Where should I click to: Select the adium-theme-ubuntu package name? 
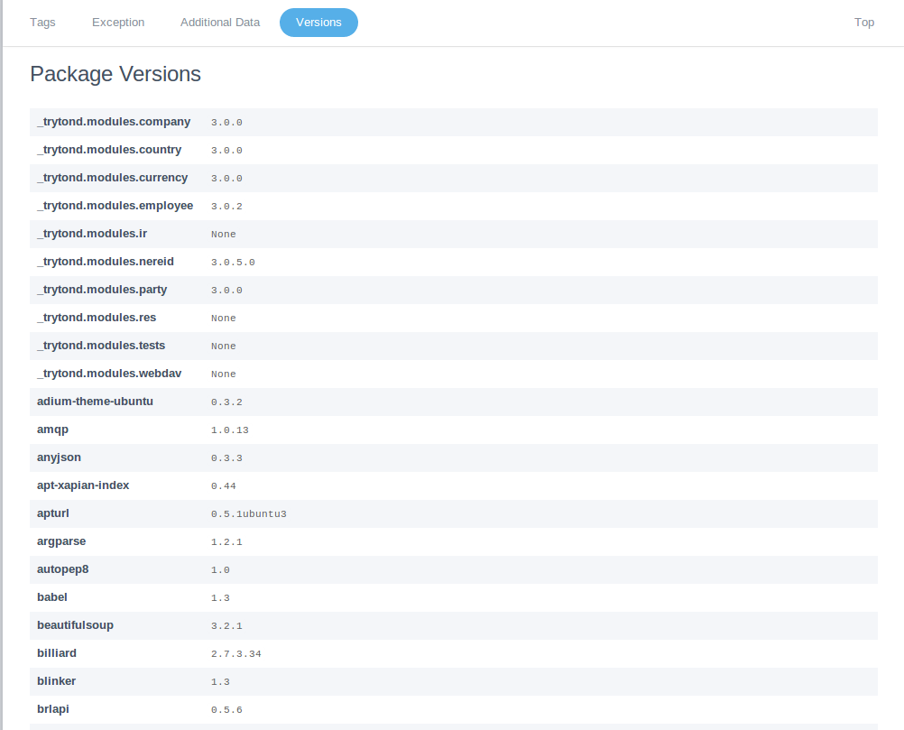pos(95,402)
